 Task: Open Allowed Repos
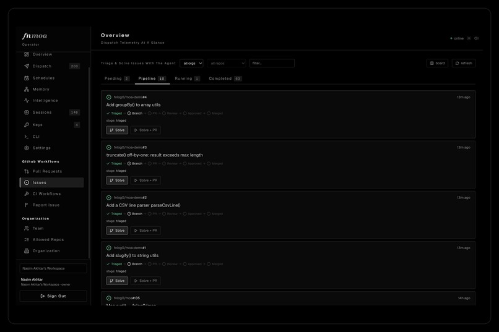(51, 239)
